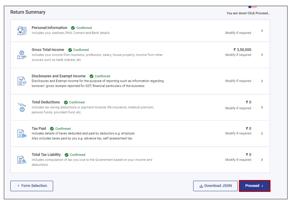Click the Total Deductions section icon
The image size is (294, 206).
point(22,107)
